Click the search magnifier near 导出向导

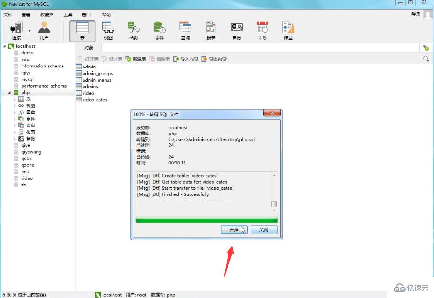coord(426,59)
